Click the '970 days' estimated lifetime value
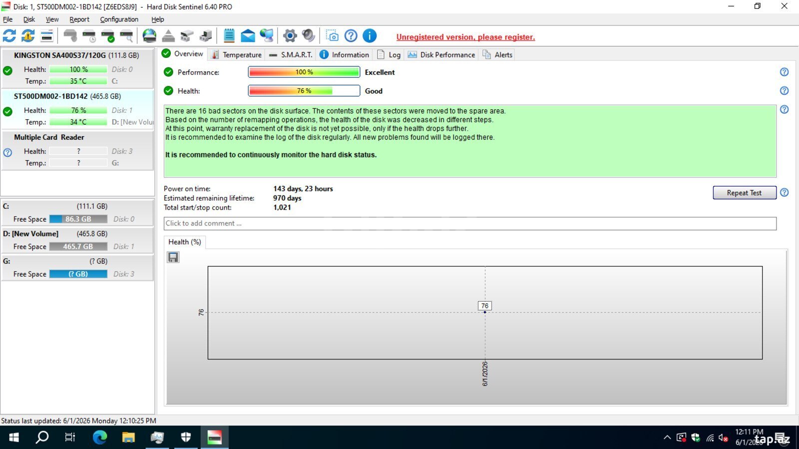The image size is (799, 449). [x=287, y=198]
